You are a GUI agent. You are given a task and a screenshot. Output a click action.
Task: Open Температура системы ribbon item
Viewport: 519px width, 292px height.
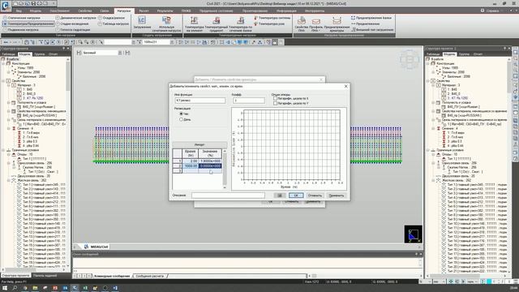[272, 18]
